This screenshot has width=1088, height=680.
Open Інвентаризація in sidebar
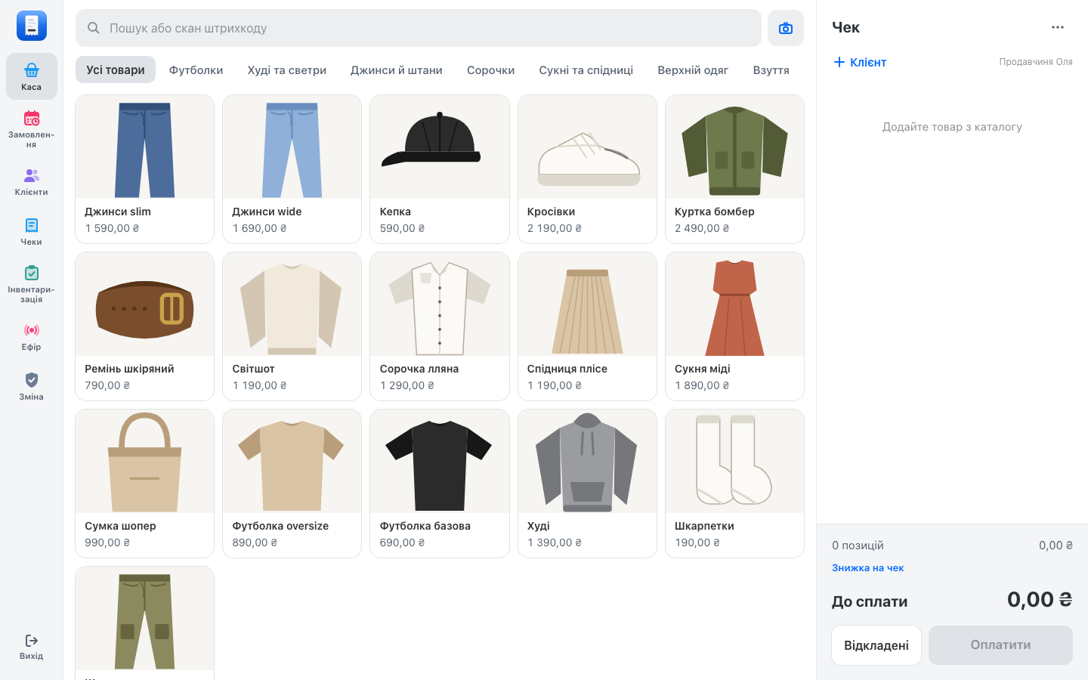click(31, 284)
